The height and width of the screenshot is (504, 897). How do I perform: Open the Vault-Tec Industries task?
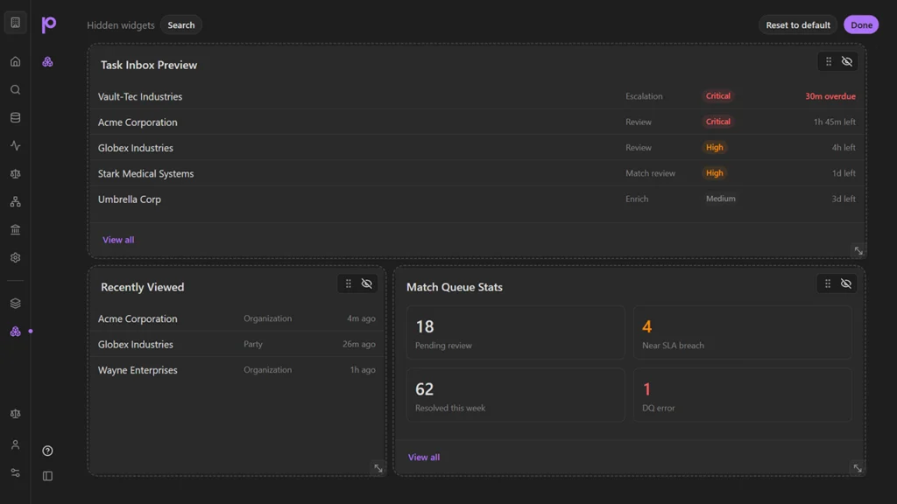477,96
